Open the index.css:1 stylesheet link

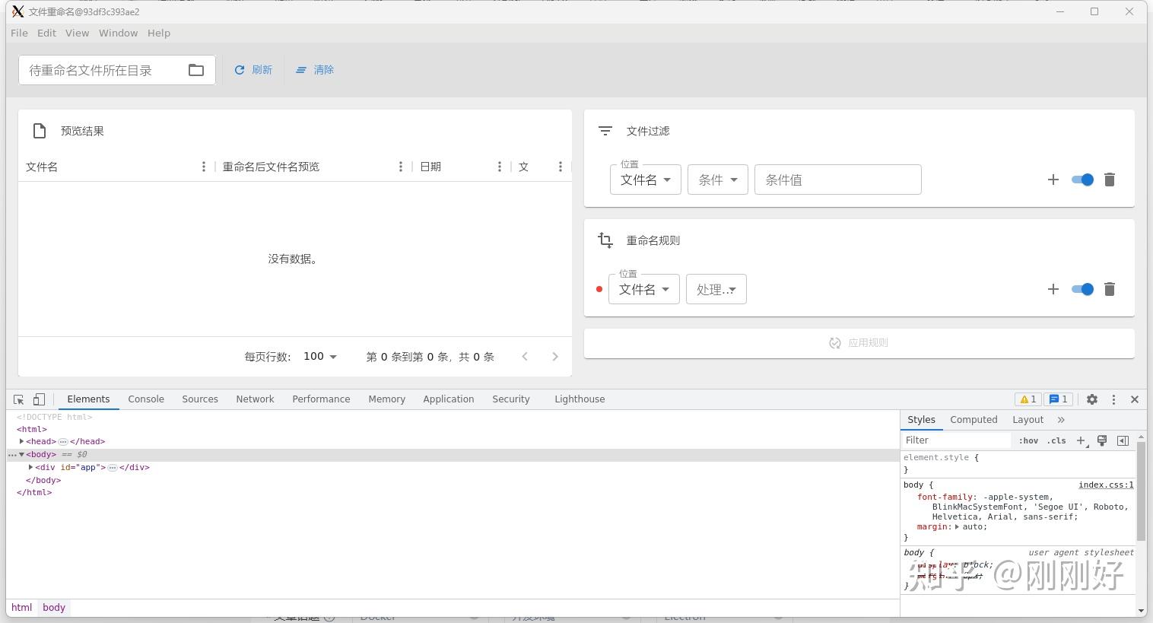coord(1105,485)
